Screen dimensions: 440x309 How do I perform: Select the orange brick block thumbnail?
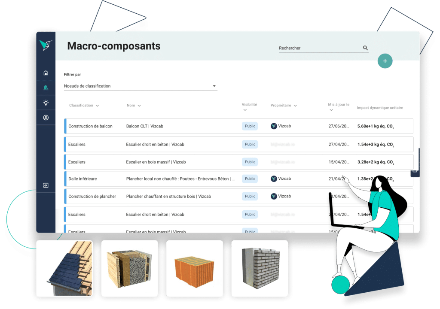194,269
